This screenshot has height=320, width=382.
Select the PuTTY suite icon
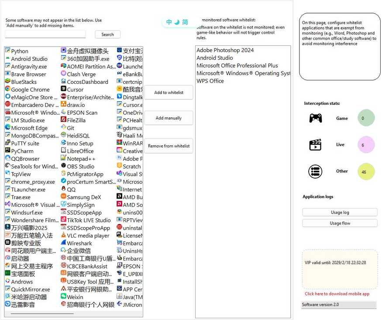click(7, 143)
